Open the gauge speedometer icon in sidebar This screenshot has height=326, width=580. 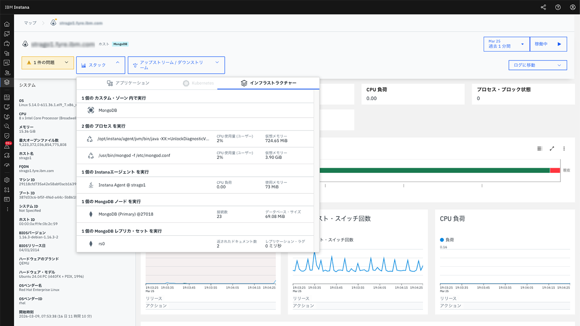[x=7, y=165]
